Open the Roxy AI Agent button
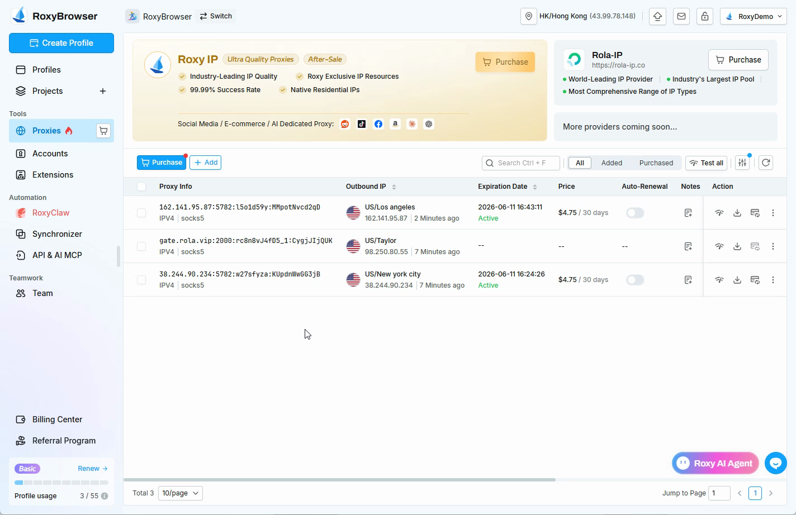Screen dimensions: 796x515 click(x=716, y=463)
